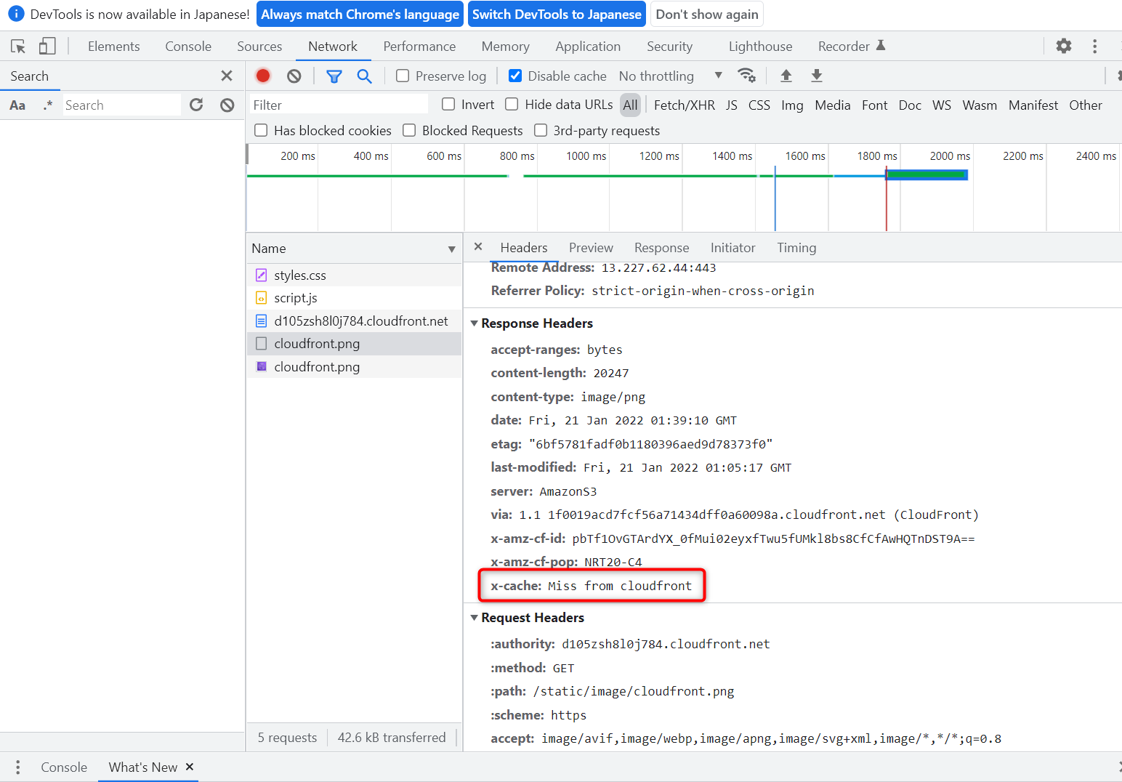Stop recording network log (red button)
Image resolution: width=1122 pixels, height=782 pixels.
coord(263,76)
